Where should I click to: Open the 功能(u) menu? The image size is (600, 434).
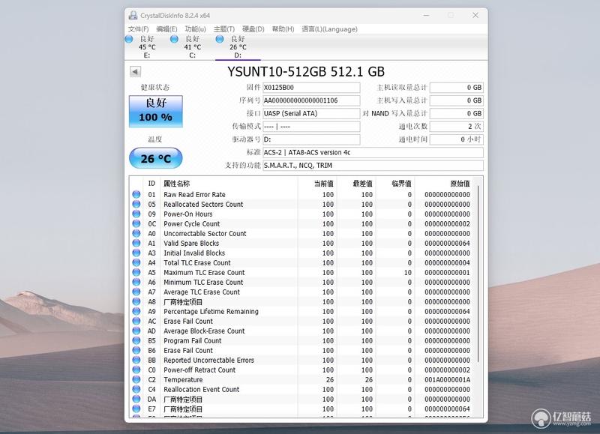pyautogui.click(x=195, y=29)
